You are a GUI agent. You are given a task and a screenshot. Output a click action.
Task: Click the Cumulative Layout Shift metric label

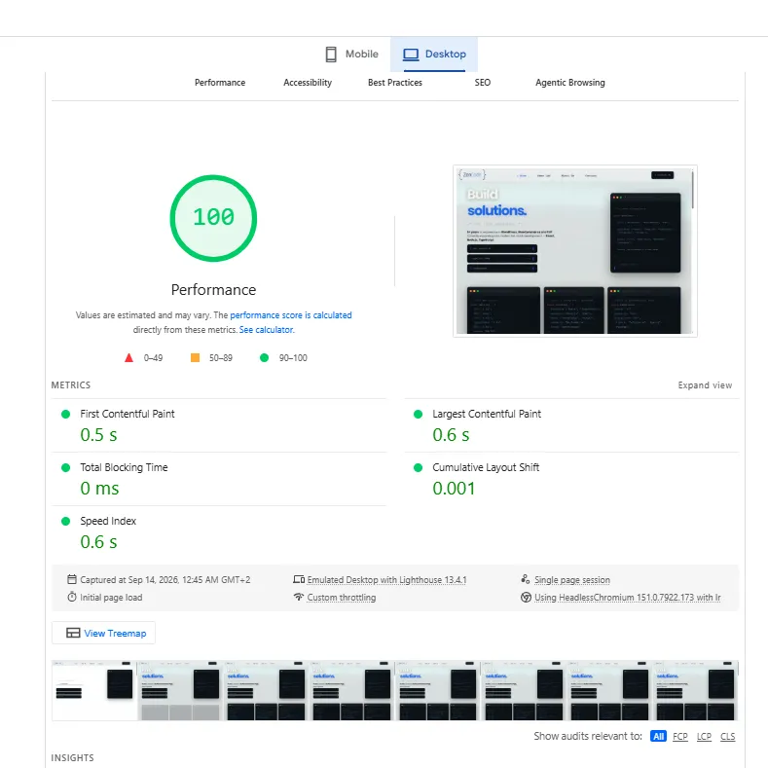point(486,467)
